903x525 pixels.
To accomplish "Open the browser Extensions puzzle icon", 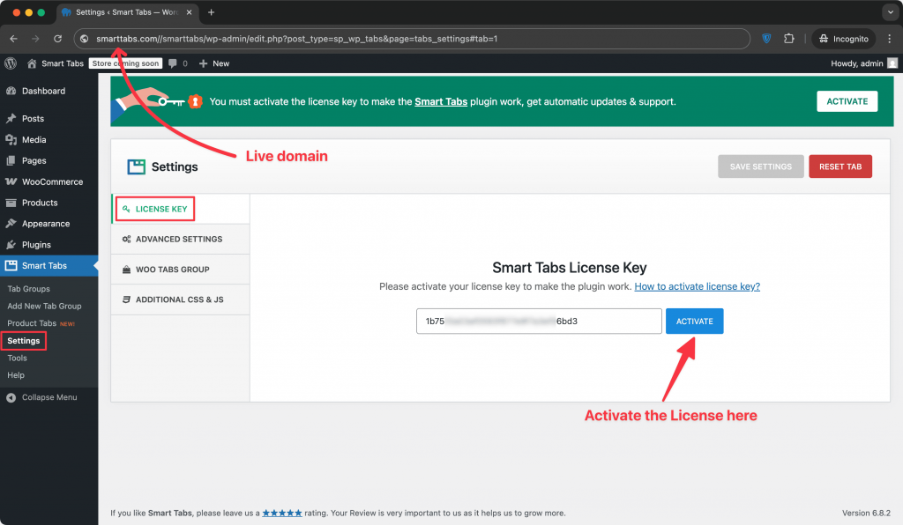I will tap(789, 39).
